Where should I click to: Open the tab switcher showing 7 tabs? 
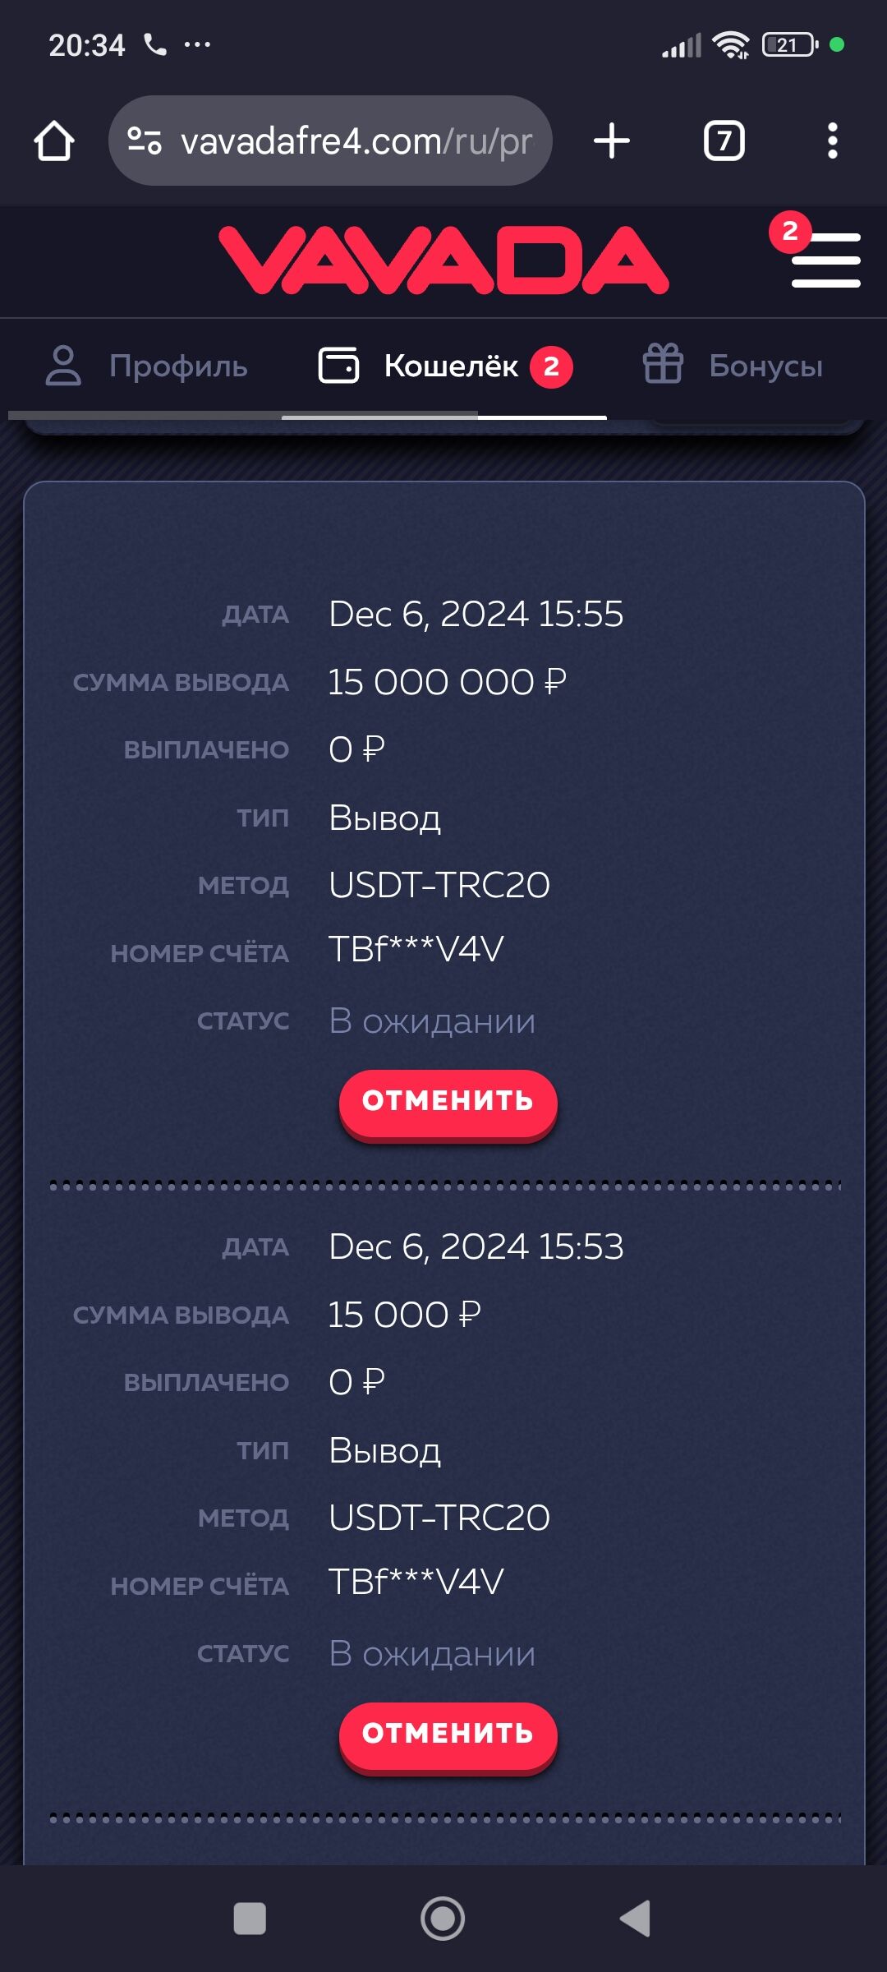[724, 141]
